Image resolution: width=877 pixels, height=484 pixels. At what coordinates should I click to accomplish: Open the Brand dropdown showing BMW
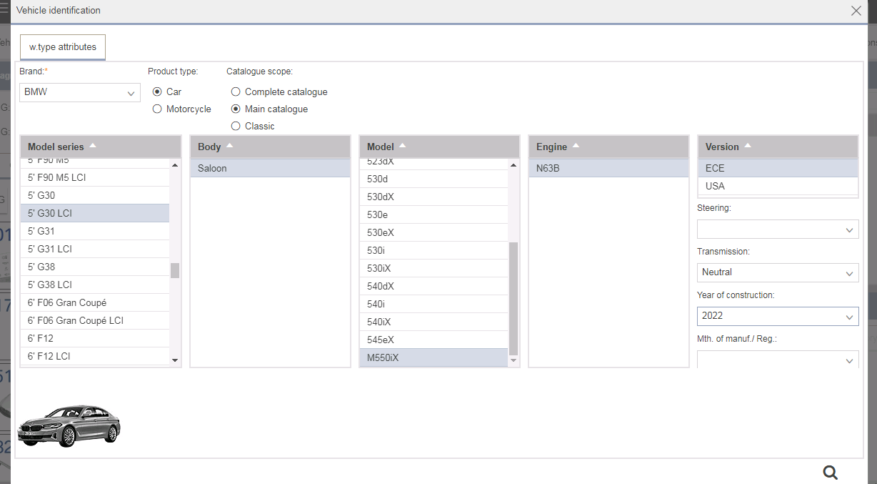coord(80,92)
